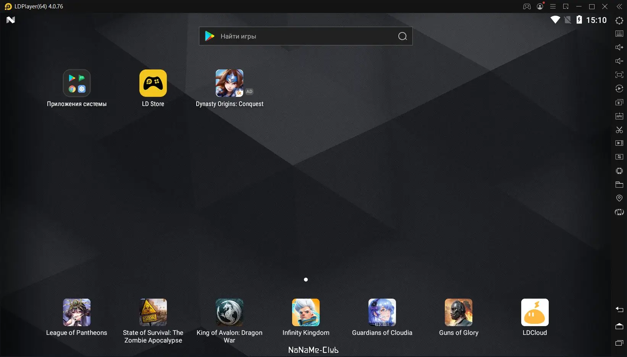Switch to mini window mode
Image resolution: width=627 pixels, height=357 pixels.
(x=566, y=6)
